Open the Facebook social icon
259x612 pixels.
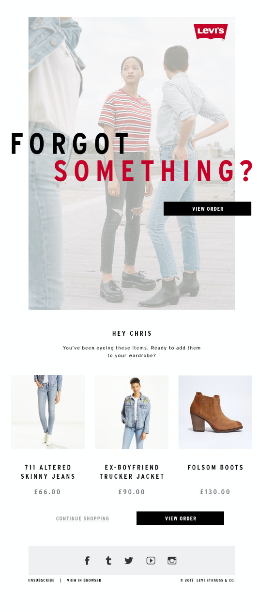click(87, 561)
